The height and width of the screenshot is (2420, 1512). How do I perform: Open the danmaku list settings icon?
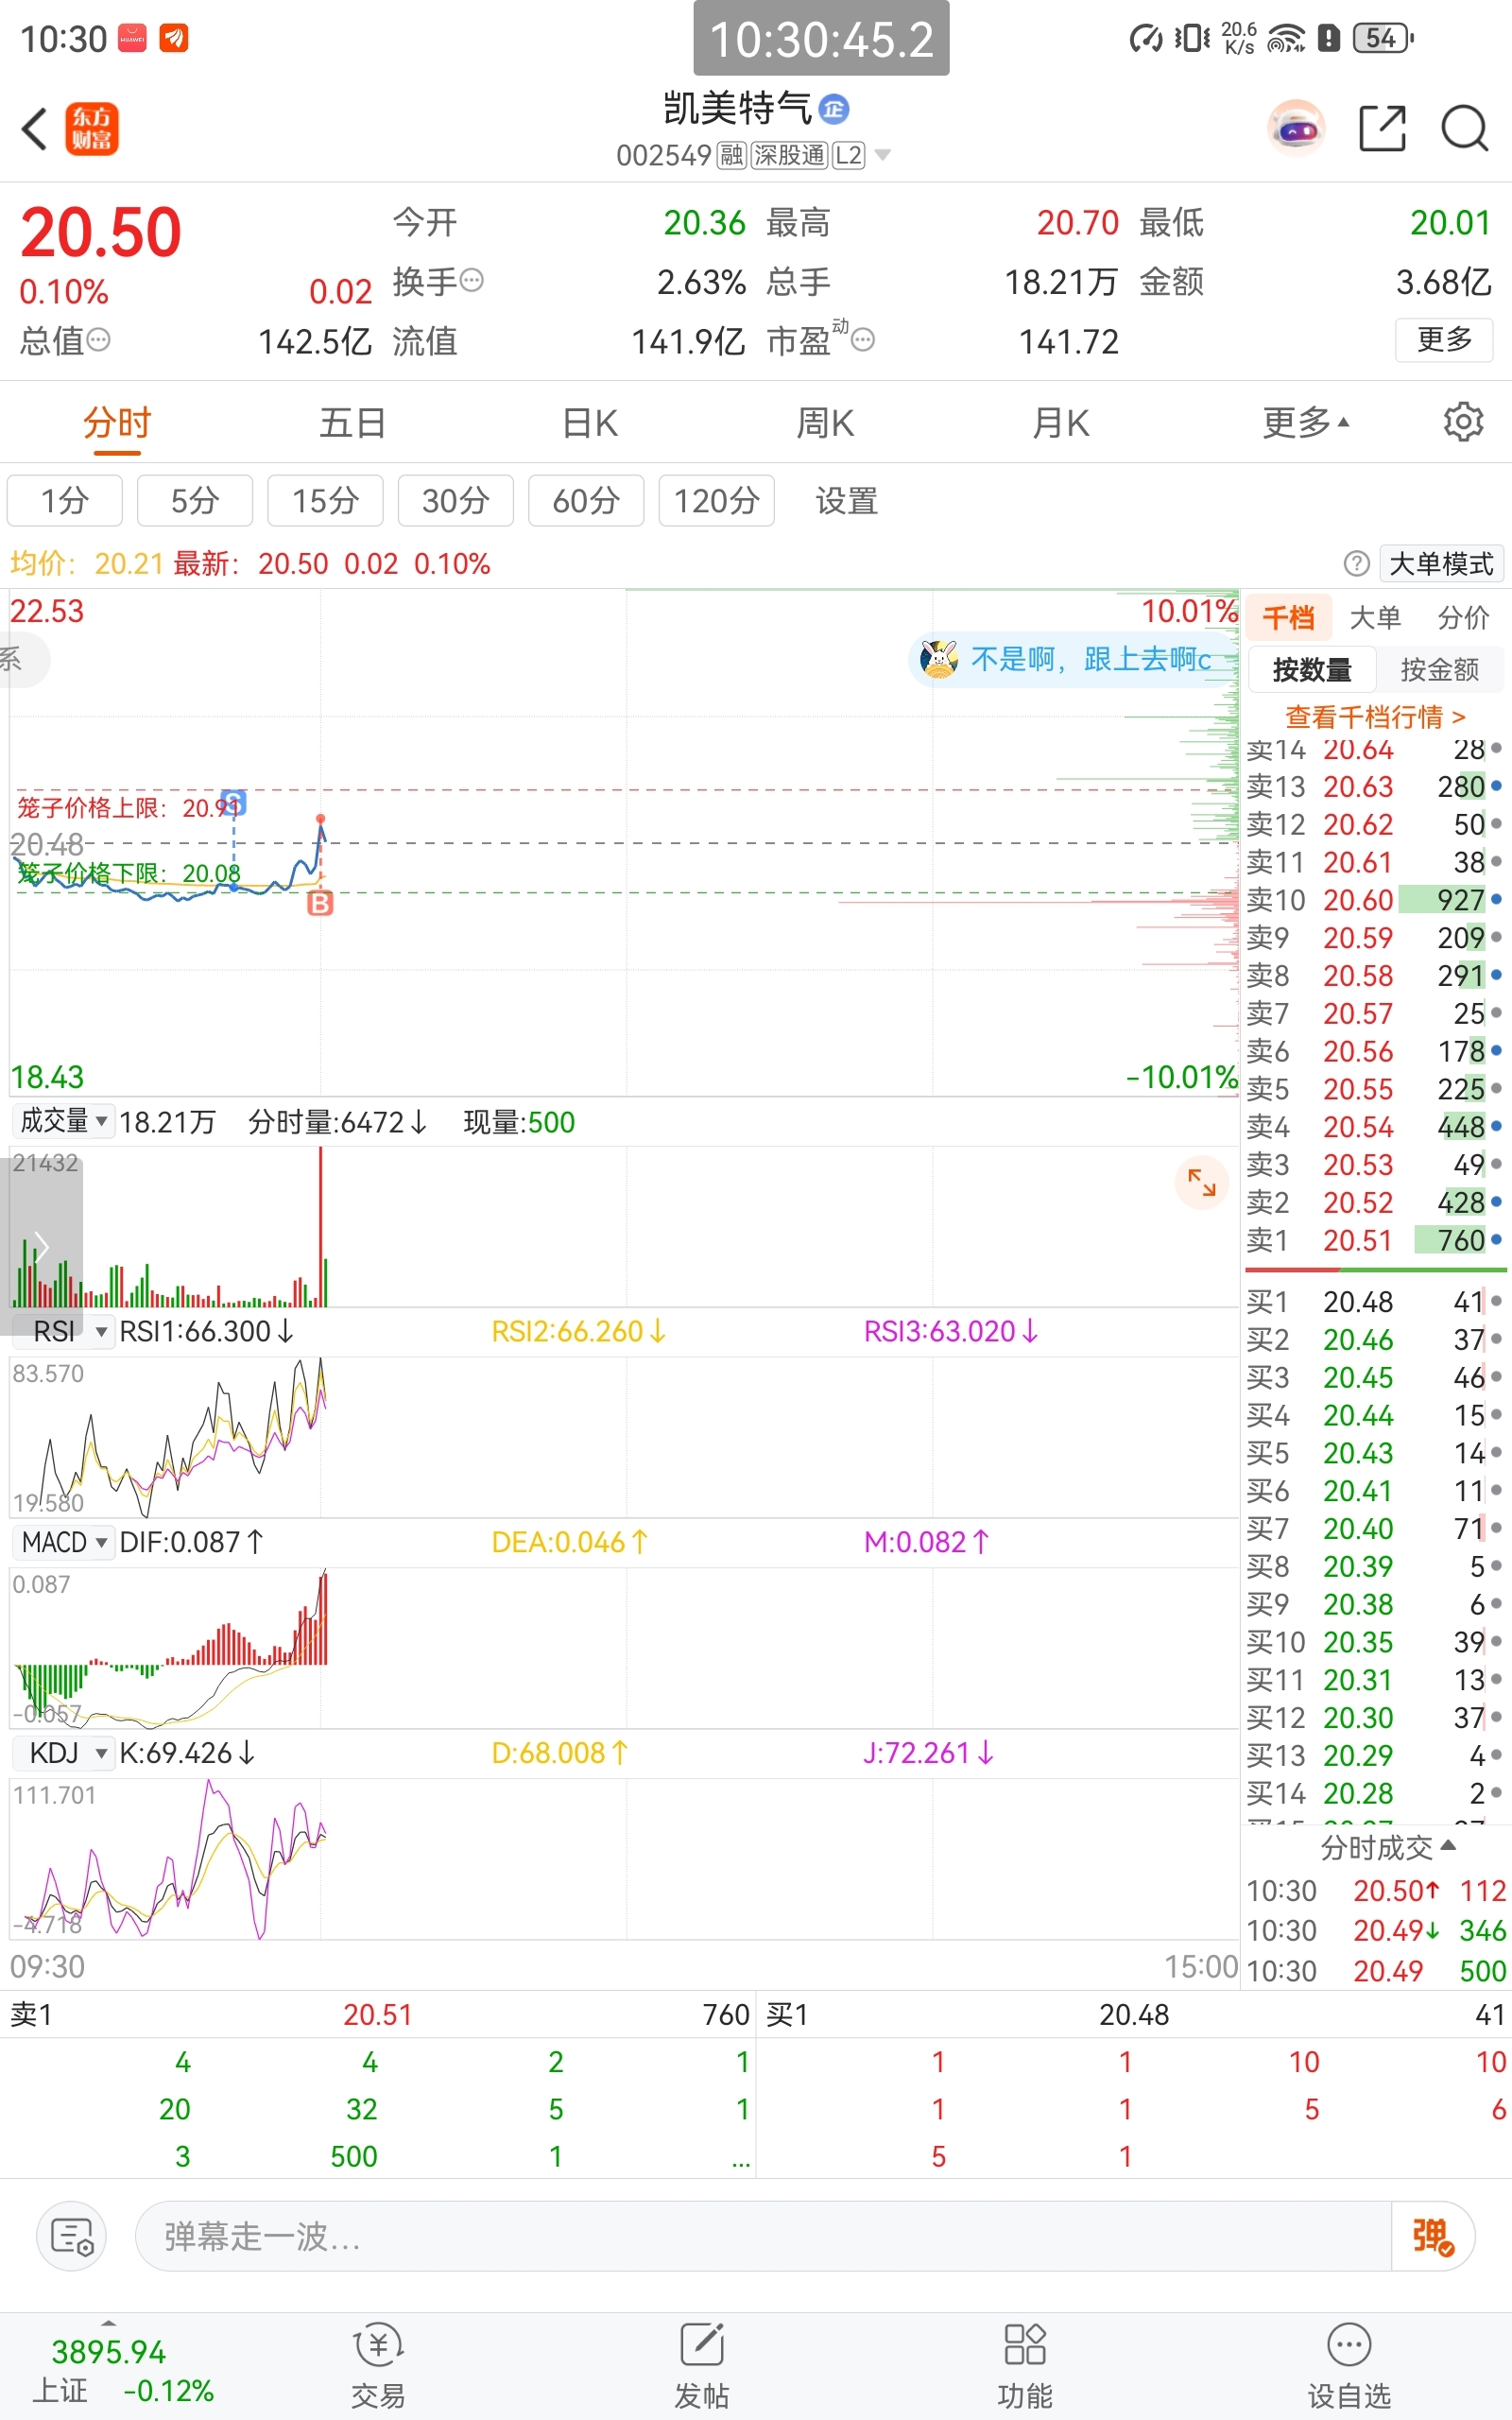coord(72,2236)
